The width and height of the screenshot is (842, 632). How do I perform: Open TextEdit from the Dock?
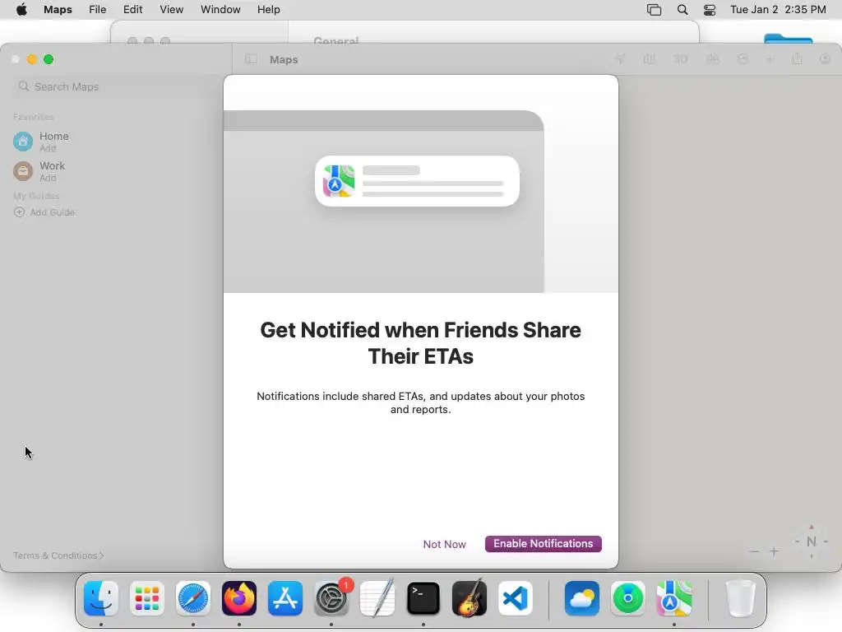377,598
